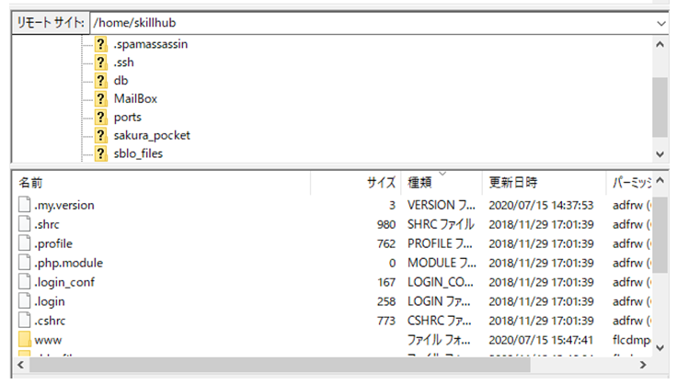This screenshot has width=677, height=384.
Task: Click the www folder icon
Action: click(x=25, y=340)
